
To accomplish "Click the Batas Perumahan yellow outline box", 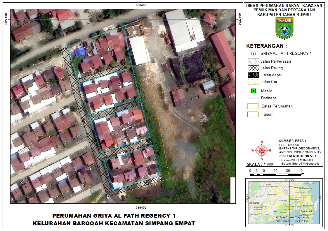I will (x=253, y=106).
